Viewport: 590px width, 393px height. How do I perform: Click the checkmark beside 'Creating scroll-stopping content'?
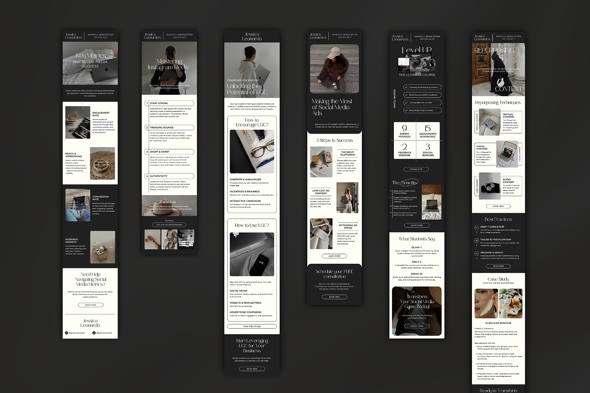406,87
